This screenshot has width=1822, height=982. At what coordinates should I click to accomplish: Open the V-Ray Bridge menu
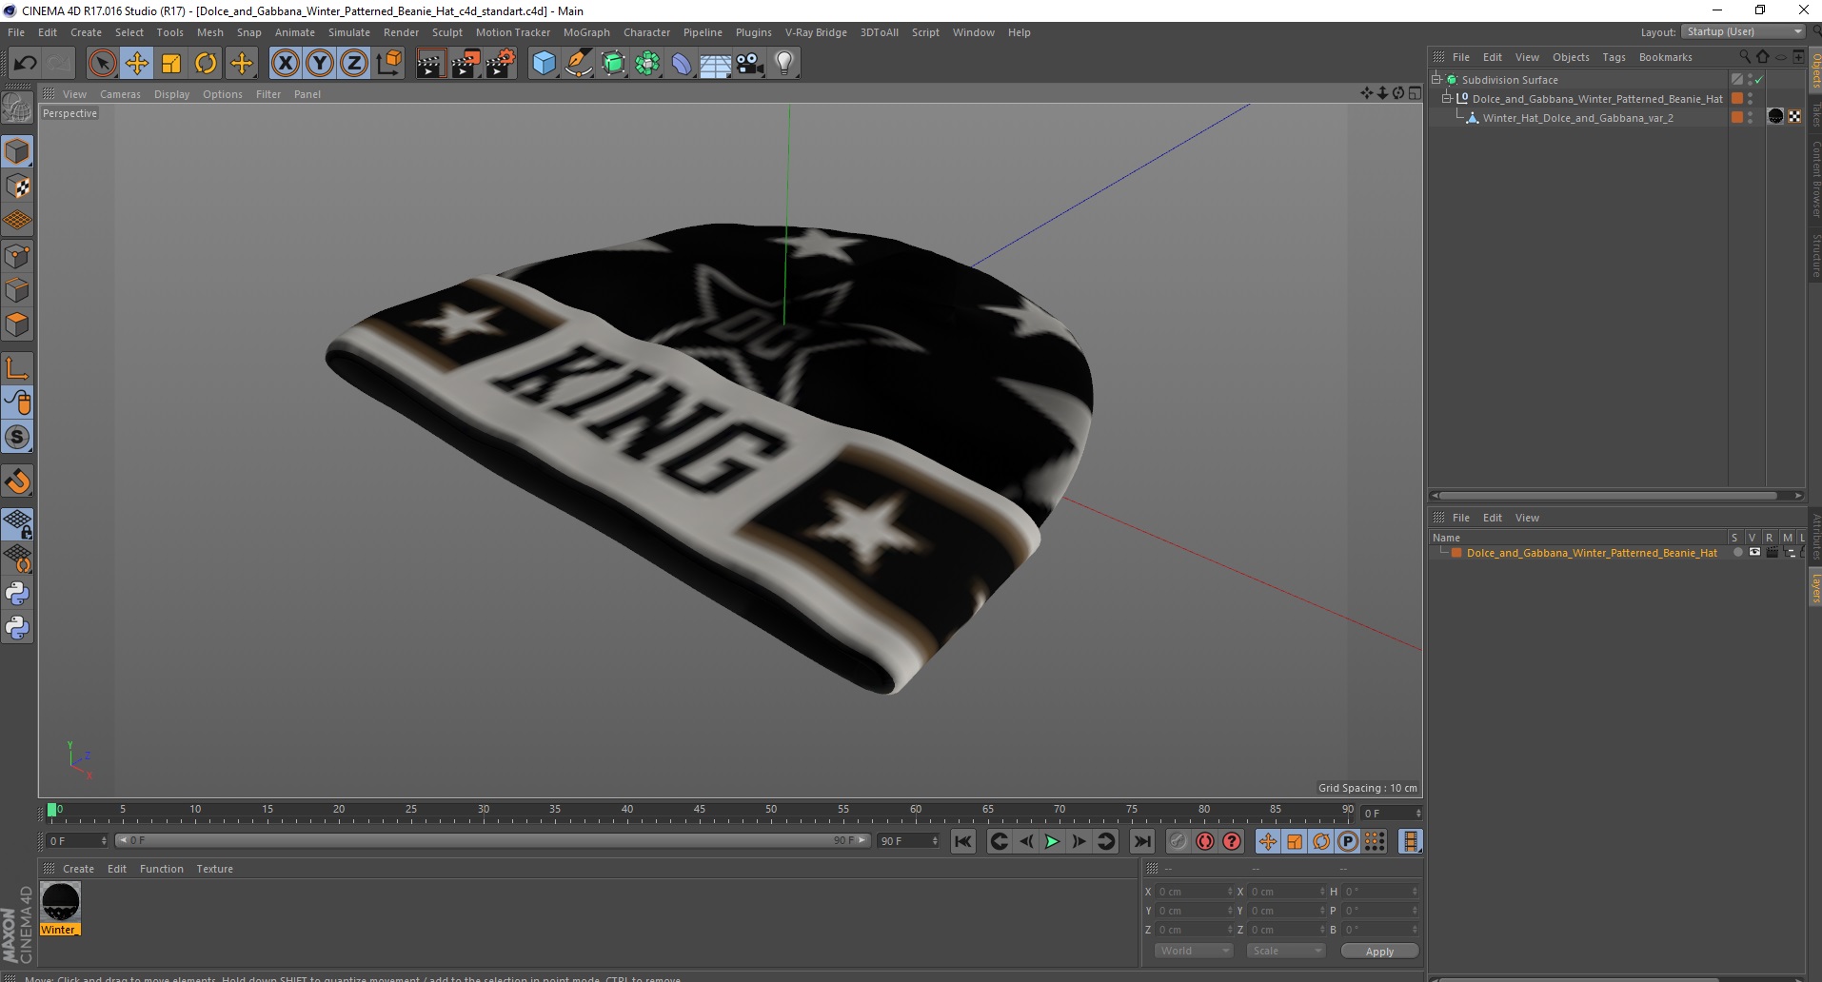[x=816, y=32]
